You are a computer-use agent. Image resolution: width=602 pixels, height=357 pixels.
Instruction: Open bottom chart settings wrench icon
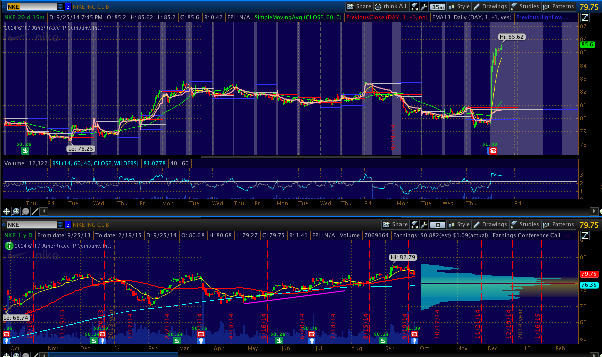pos(424,224)
